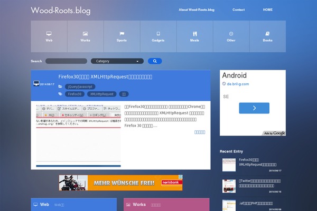The height and width of the screenshot is (211, 317).
Task: Click the Wood-Roots.blog site logo
Action: point(61,11)
